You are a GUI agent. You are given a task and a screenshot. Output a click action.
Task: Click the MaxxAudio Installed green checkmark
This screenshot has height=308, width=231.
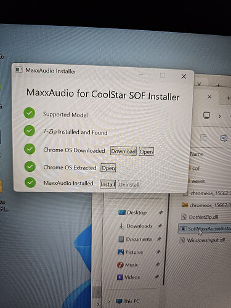click(x=30, y=182)
